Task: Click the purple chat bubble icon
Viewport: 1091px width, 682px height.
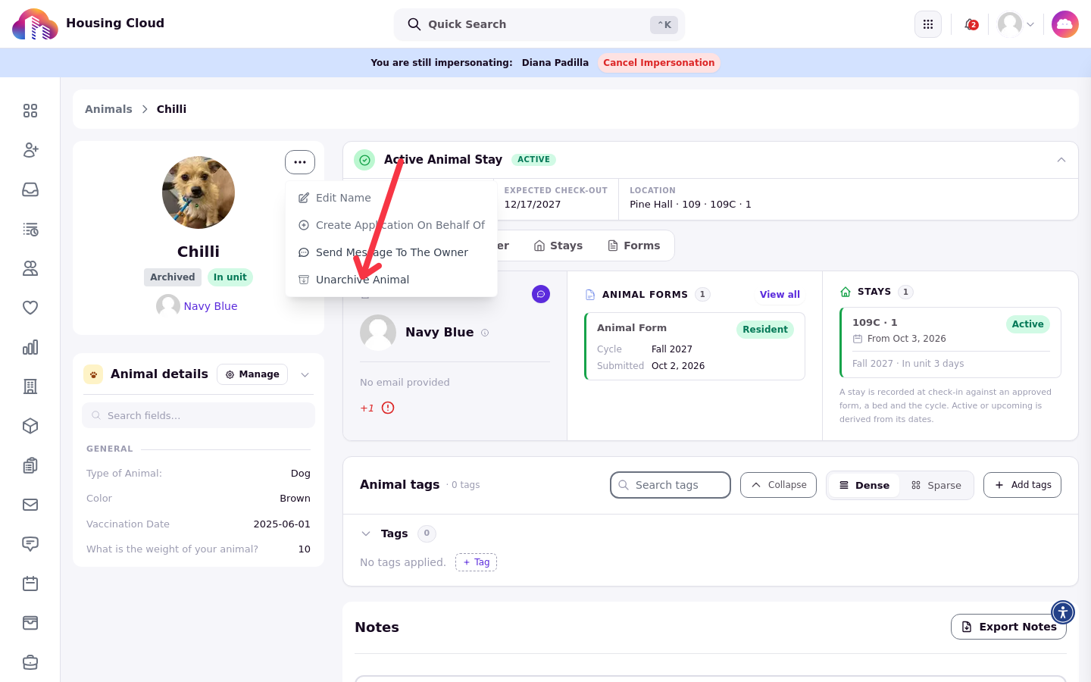Action: (541, 294)
